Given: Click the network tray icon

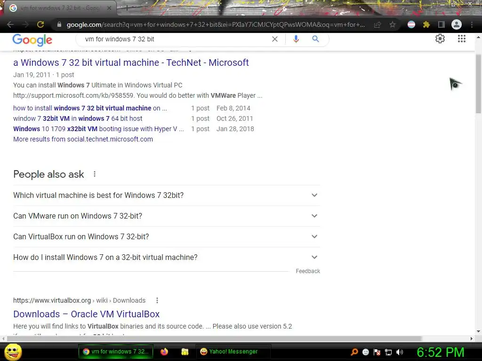Looking at the screenshot, I should pyautogui.click(x=388, y=352).
